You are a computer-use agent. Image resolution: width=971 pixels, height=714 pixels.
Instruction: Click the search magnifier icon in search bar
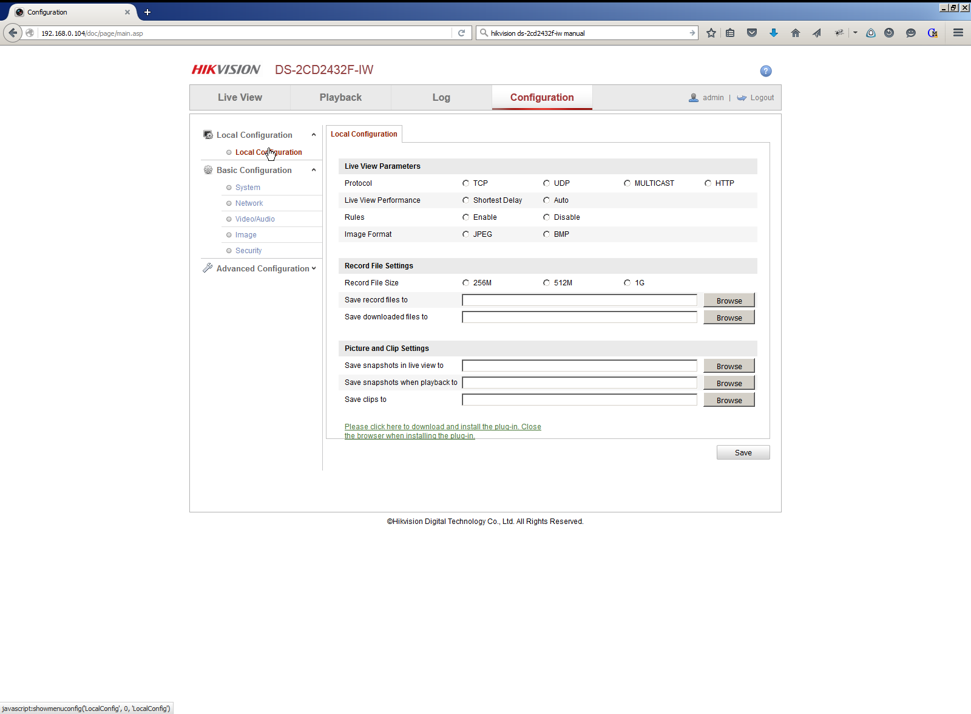coord(484,33)
